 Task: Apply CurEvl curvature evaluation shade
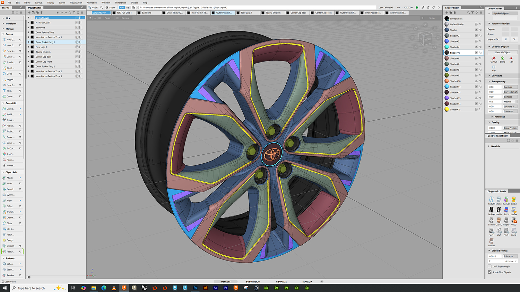[x=514, y=200]
